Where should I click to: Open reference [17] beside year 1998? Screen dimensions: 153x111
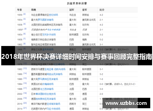pos(25,88)
